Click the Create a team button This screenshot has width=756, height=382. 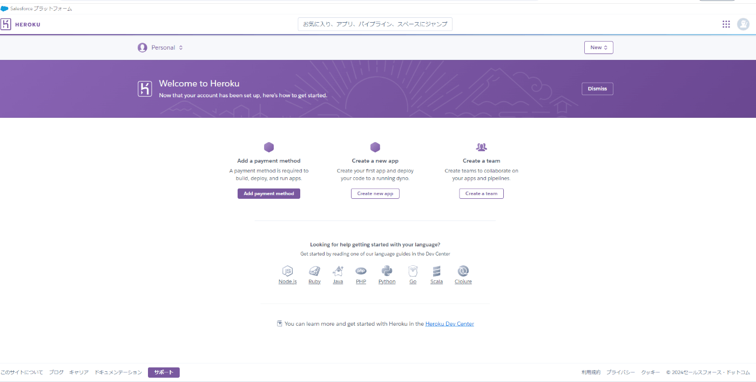[482, 193]
